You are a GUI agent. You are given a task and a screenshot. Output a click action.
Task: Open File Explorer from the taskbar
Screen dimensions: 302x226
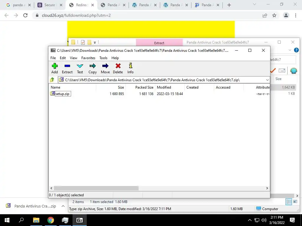click(x=36, y=220)
